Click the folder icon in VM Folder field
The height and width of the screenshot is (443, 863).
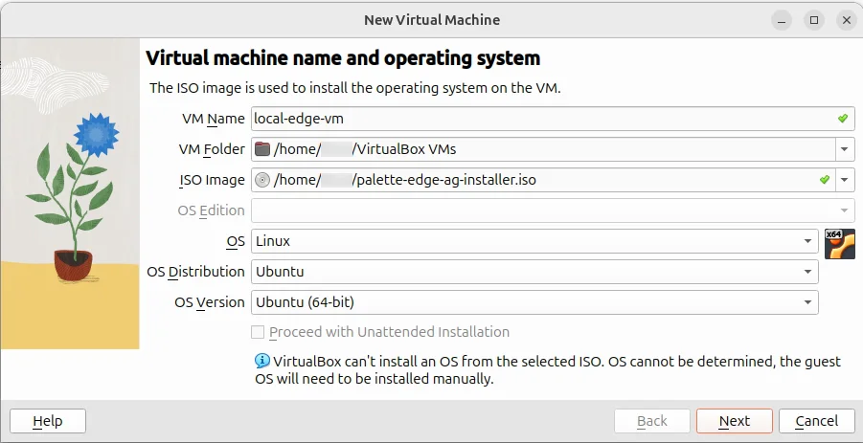click(x=262, y=149)
